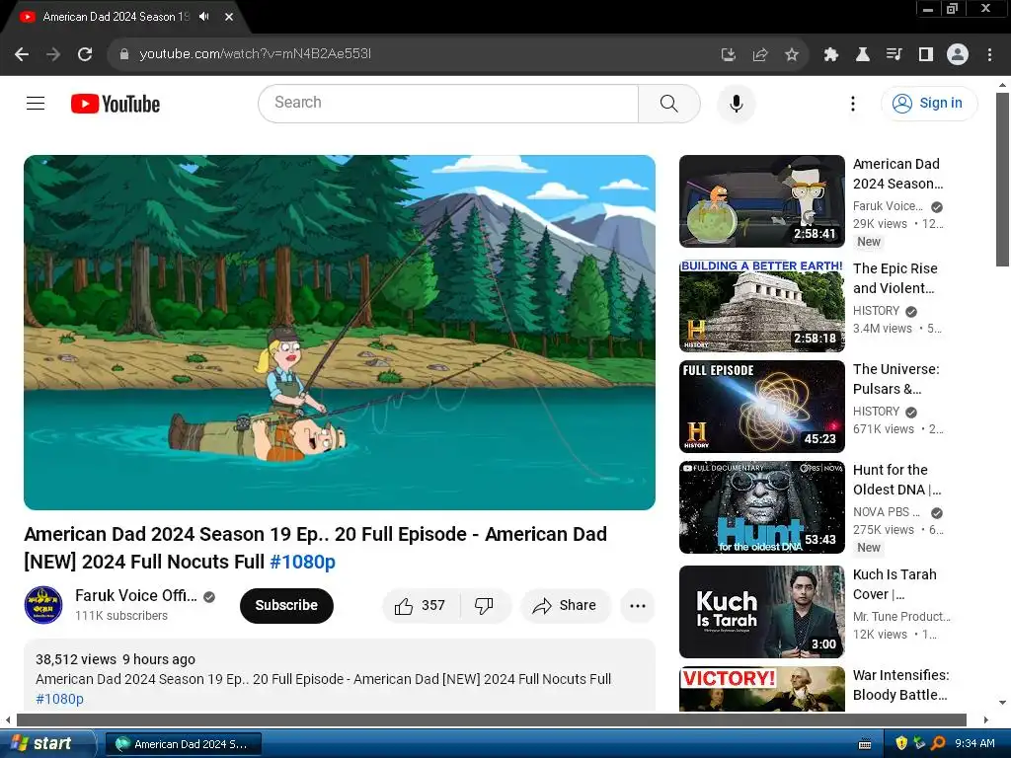The image size is (1011, 758).
Task: Open American Dad 2:58:41 thumbnail
Action: click(x=761, y=201)
